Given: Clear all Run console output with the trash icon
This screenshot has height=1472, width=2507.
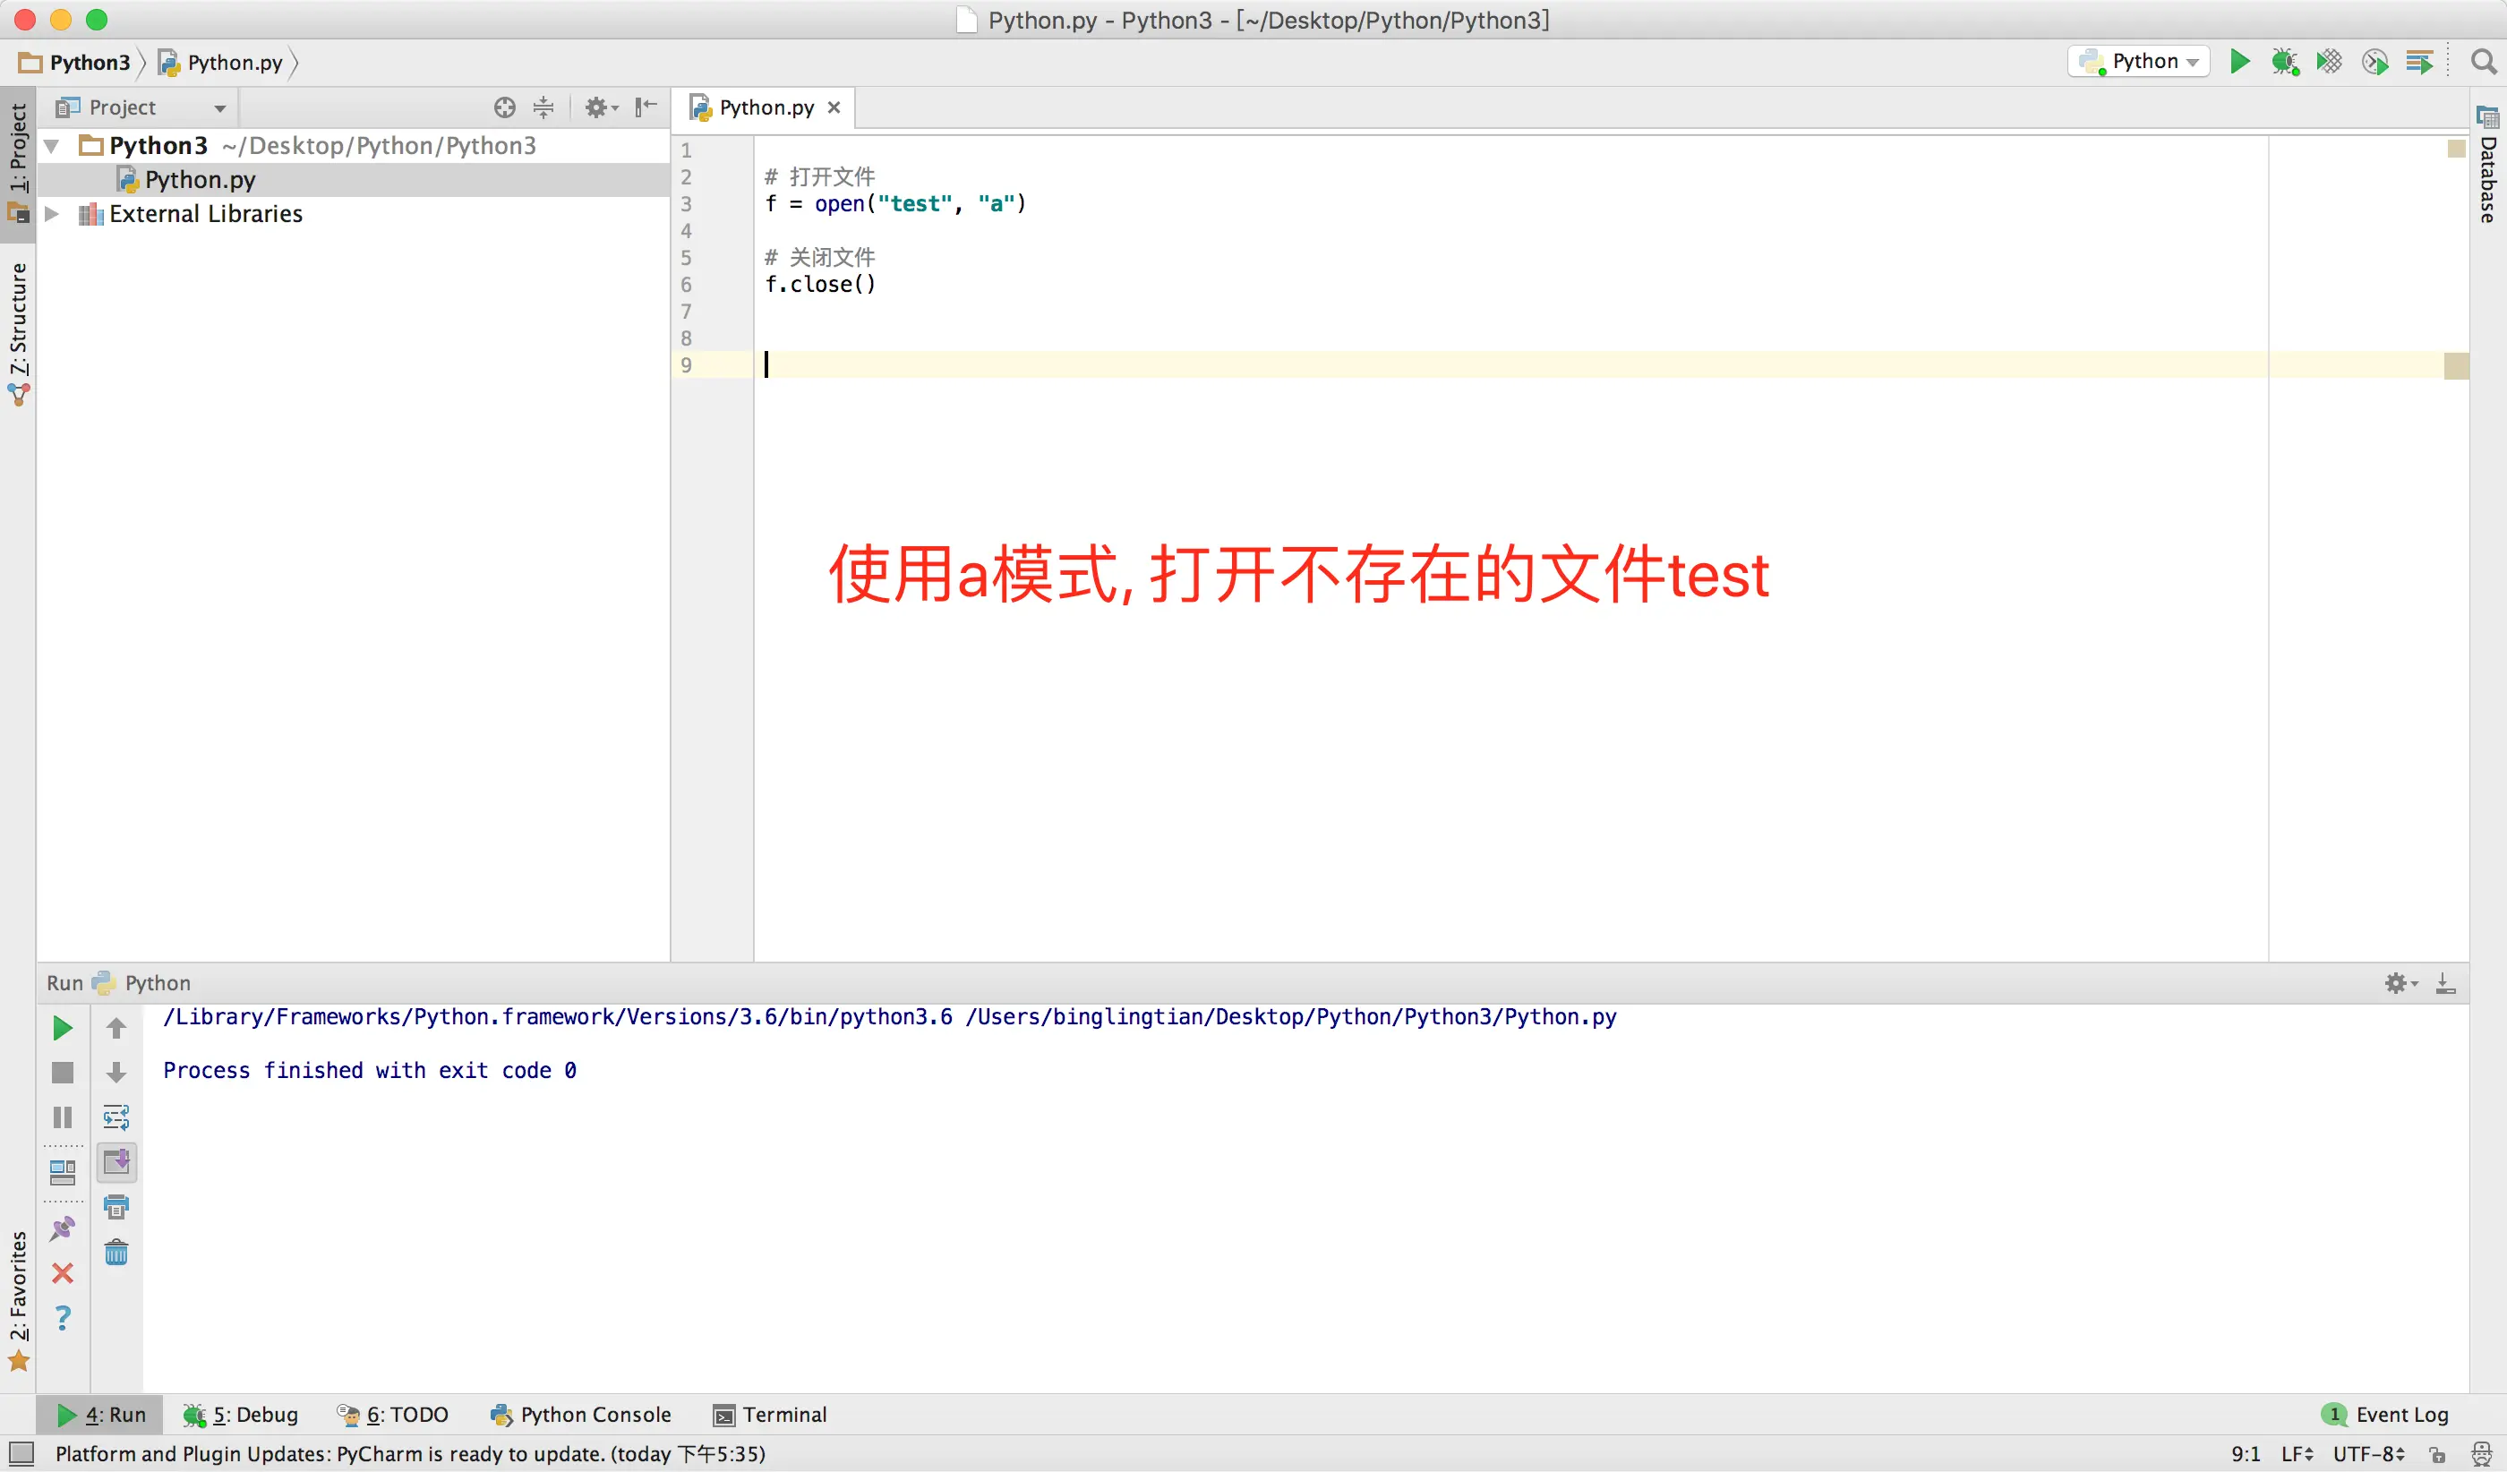Looking at the screenshot, I should coord(116,1253).
